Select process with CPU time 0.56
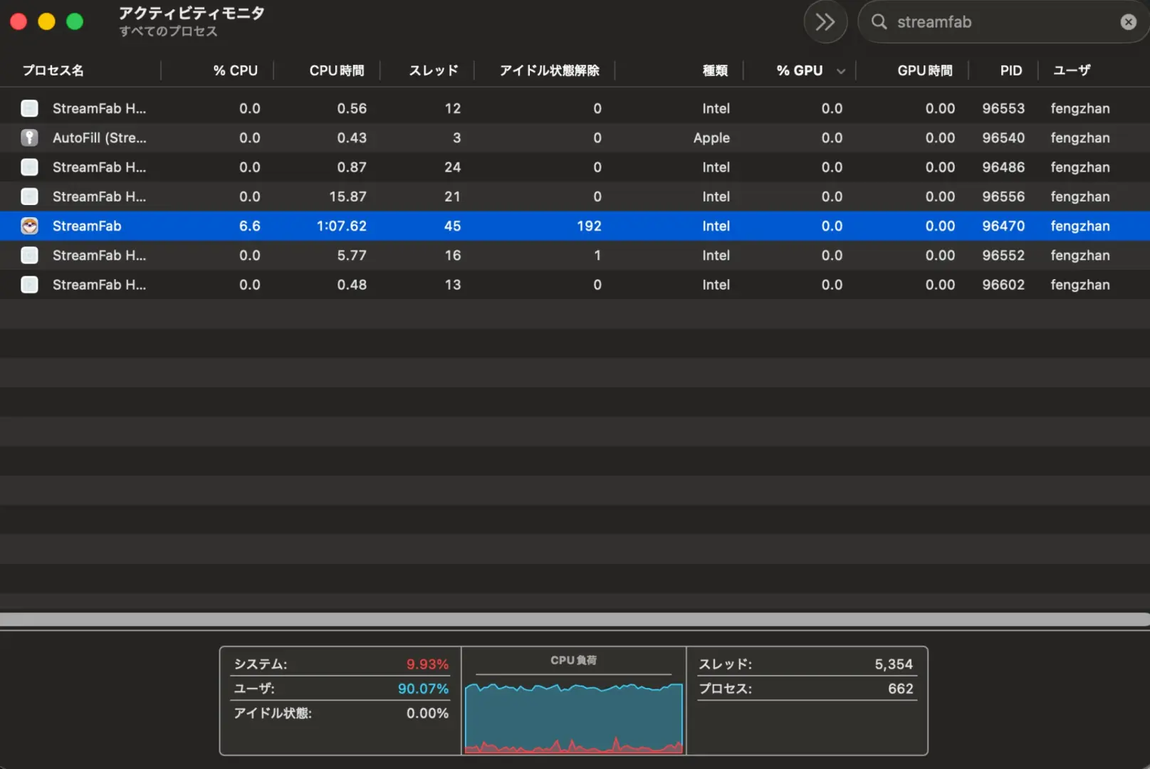This screenshot has height=769, width=1150. (575, 108)
